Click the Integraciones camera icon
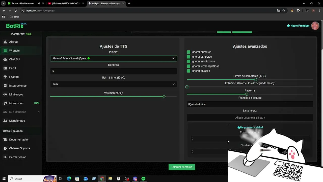This screenshot has width=323, height=182. (5, 86)
